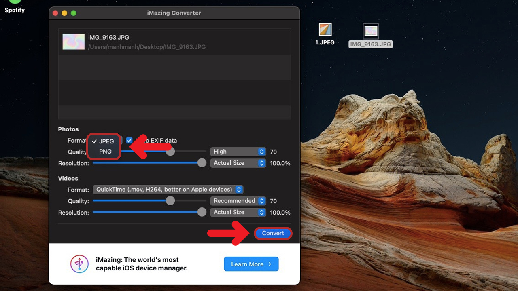This screenshot has height=291, width=518.
Task: Click the /Users/manhmanh/Desktop/IMG_9163.JPG path text
Action: pyautogui.click(x=147, y=47)
